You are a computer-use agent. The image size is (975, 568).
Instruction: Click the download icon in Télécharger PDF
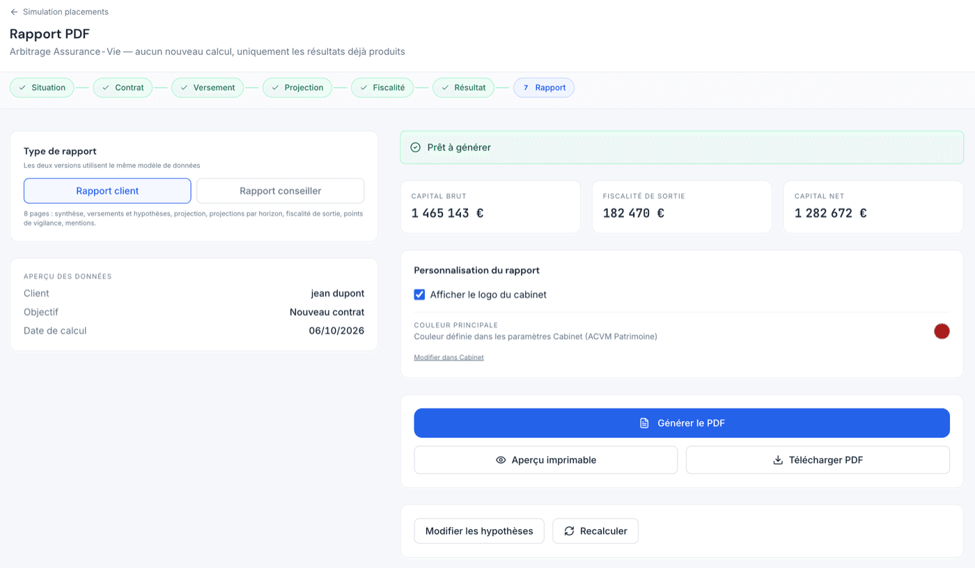coord(778,460)
